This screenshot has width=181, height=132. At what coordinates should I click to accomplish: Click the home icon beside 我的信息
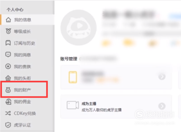(8, 20)
